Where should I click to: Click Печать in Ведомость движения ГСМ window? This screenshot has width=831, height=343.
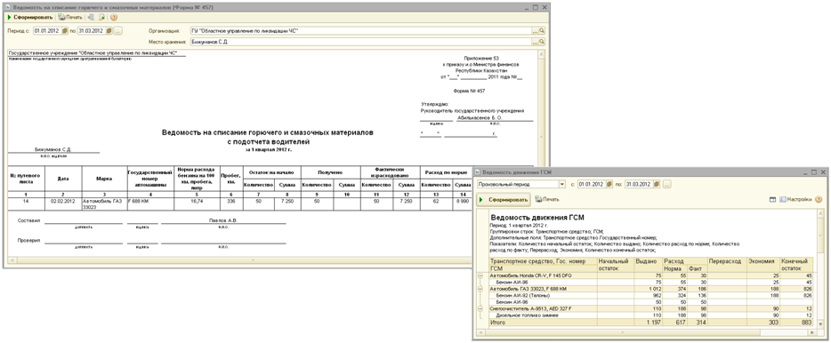point(546,200)
